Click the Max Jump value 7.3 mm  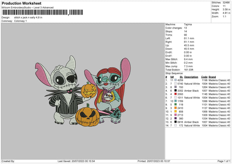tap(188, 66)
